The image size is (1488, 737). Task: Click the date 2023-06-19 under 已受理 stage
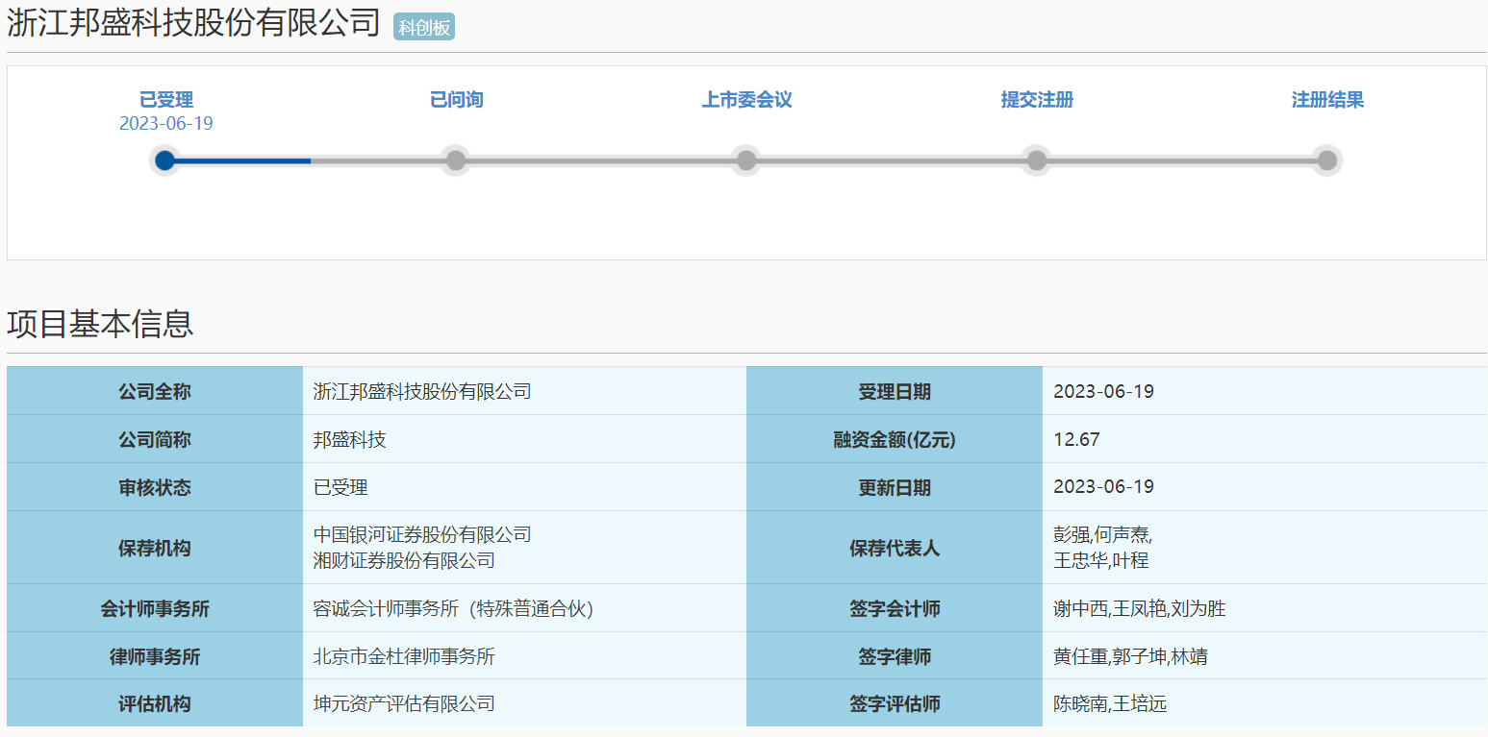(166, 124)
